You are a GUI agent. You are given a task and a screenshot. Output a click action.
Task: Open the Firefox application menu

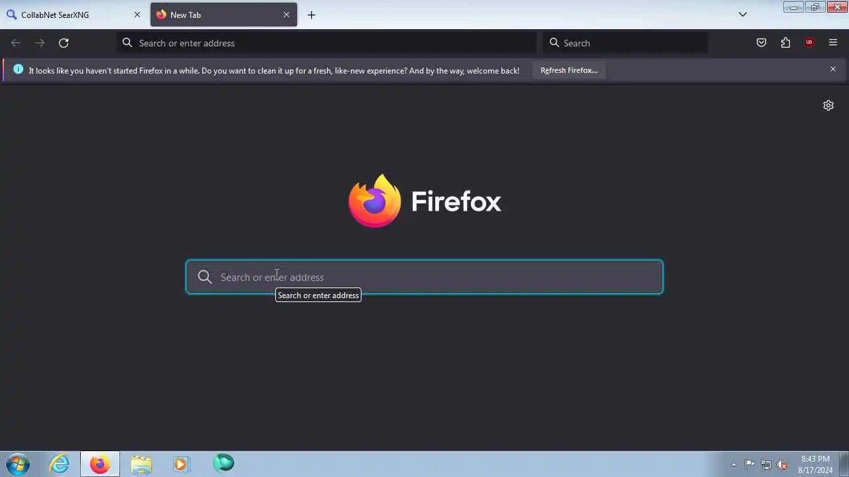click(x=833, y=43)
